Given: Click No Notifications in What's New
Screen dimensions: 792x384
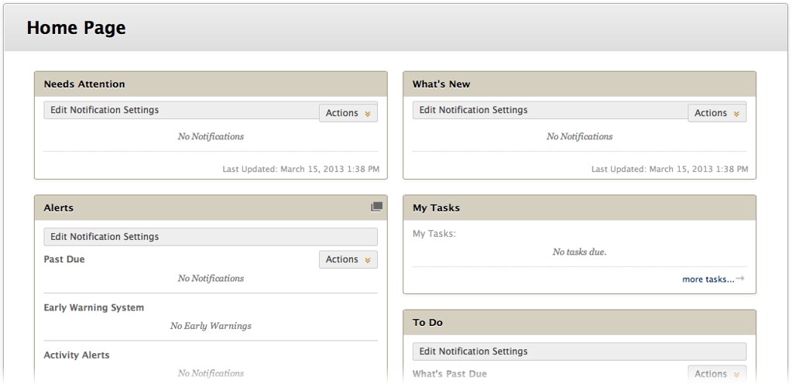Looking at the screenshot, I should pos(579,136).
